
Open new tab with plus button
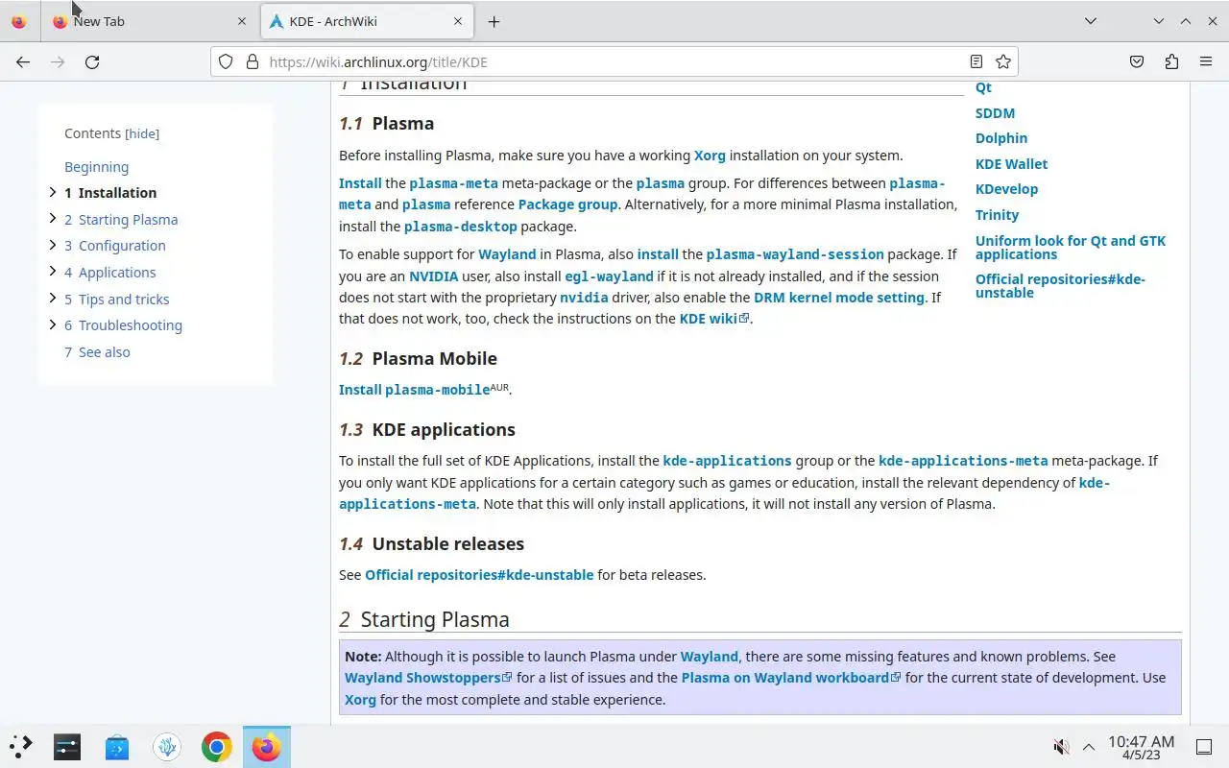[x=494, y=21]
